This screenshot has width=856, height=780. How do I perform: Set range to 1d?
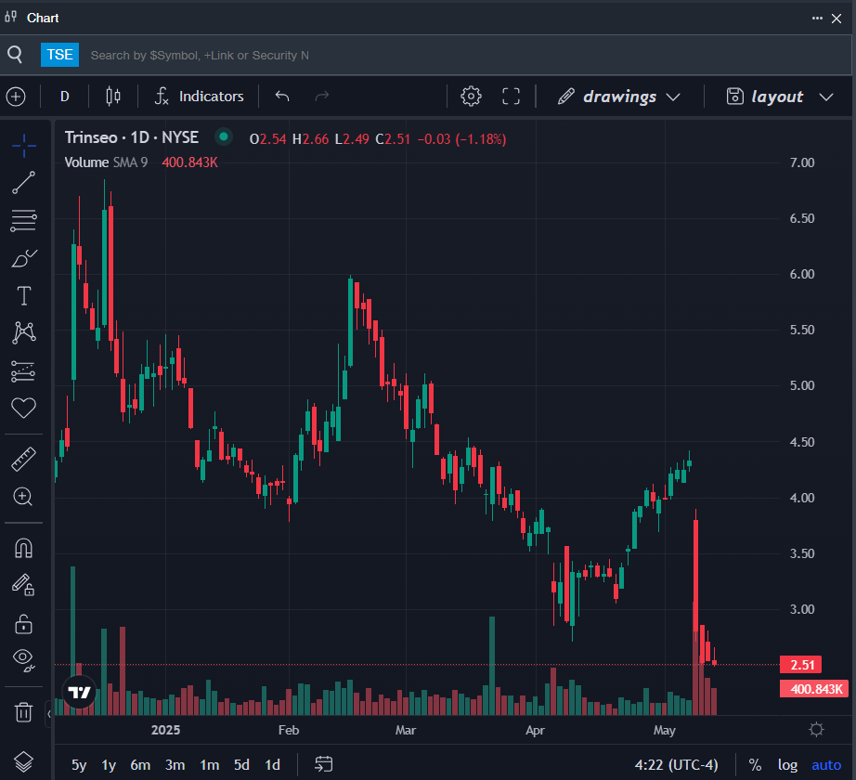272,765
